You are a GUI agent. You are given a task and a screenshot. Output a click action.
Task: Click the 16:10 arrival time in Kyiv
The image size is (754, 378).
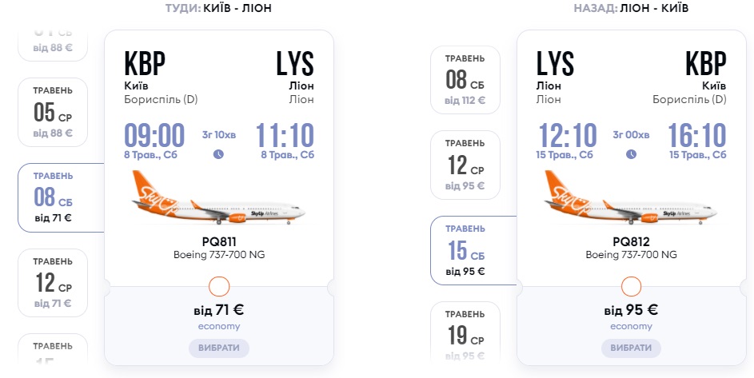697,135
